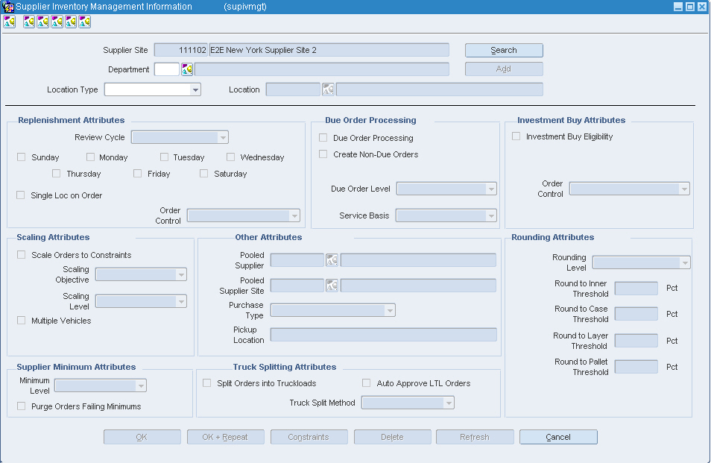Click the Cancel button
This screenshot has height=463, width=711.
(558, 437)
